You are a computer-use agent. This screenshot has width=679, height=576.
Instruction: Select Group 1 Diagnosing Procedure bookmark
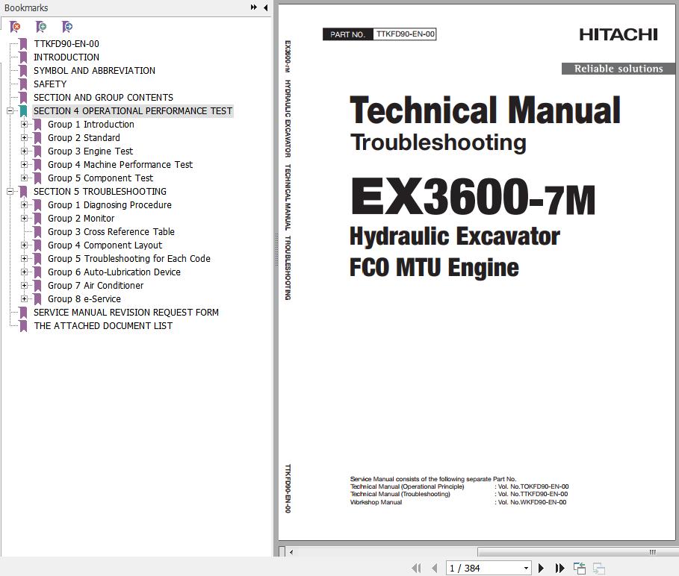(110, 204)
